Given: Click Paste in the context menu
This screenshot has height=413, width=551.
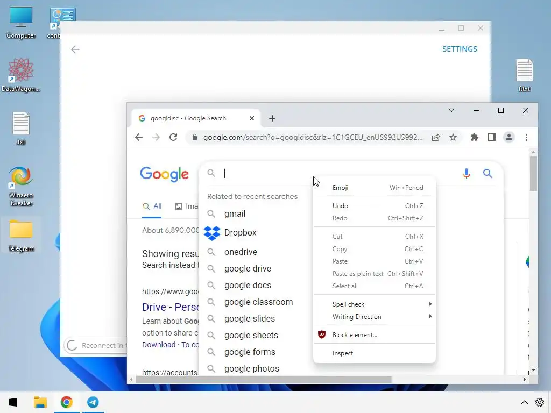Looking at the screenshot, I should [x=375, y=261].
